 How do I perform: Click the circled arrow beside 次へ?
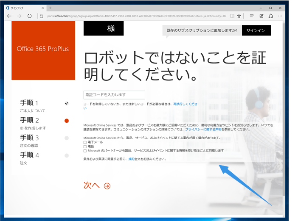107,186
